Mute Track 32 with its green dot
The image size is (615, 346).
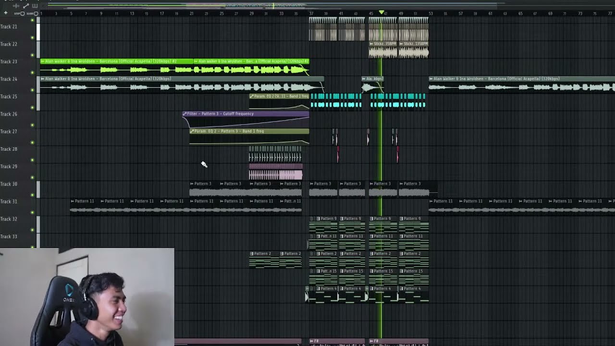coord(33,230)
